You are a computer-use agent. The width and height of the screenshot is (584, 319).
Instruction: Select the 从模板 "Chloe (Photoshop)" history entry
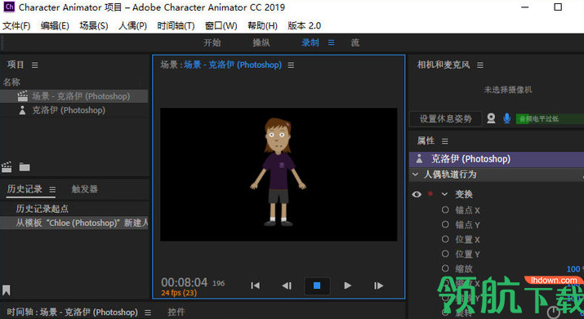tap(74, 223)
